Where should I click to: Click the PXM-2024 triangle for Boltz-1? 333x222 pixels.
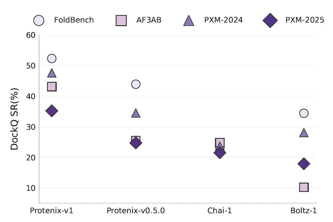tap(304, 133)
